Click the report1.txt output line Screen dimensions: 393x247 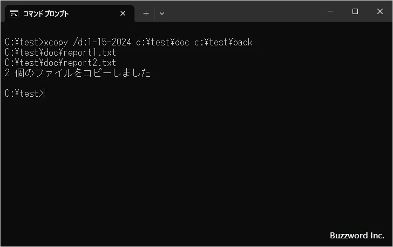(60, 52)
